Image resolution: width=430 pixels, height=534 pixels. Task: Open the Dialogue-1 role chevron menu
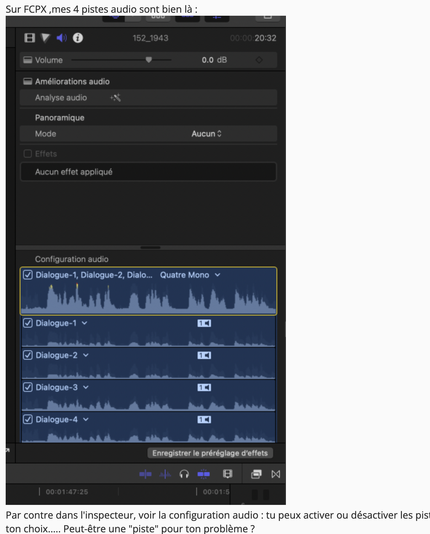tap(85, 323)
